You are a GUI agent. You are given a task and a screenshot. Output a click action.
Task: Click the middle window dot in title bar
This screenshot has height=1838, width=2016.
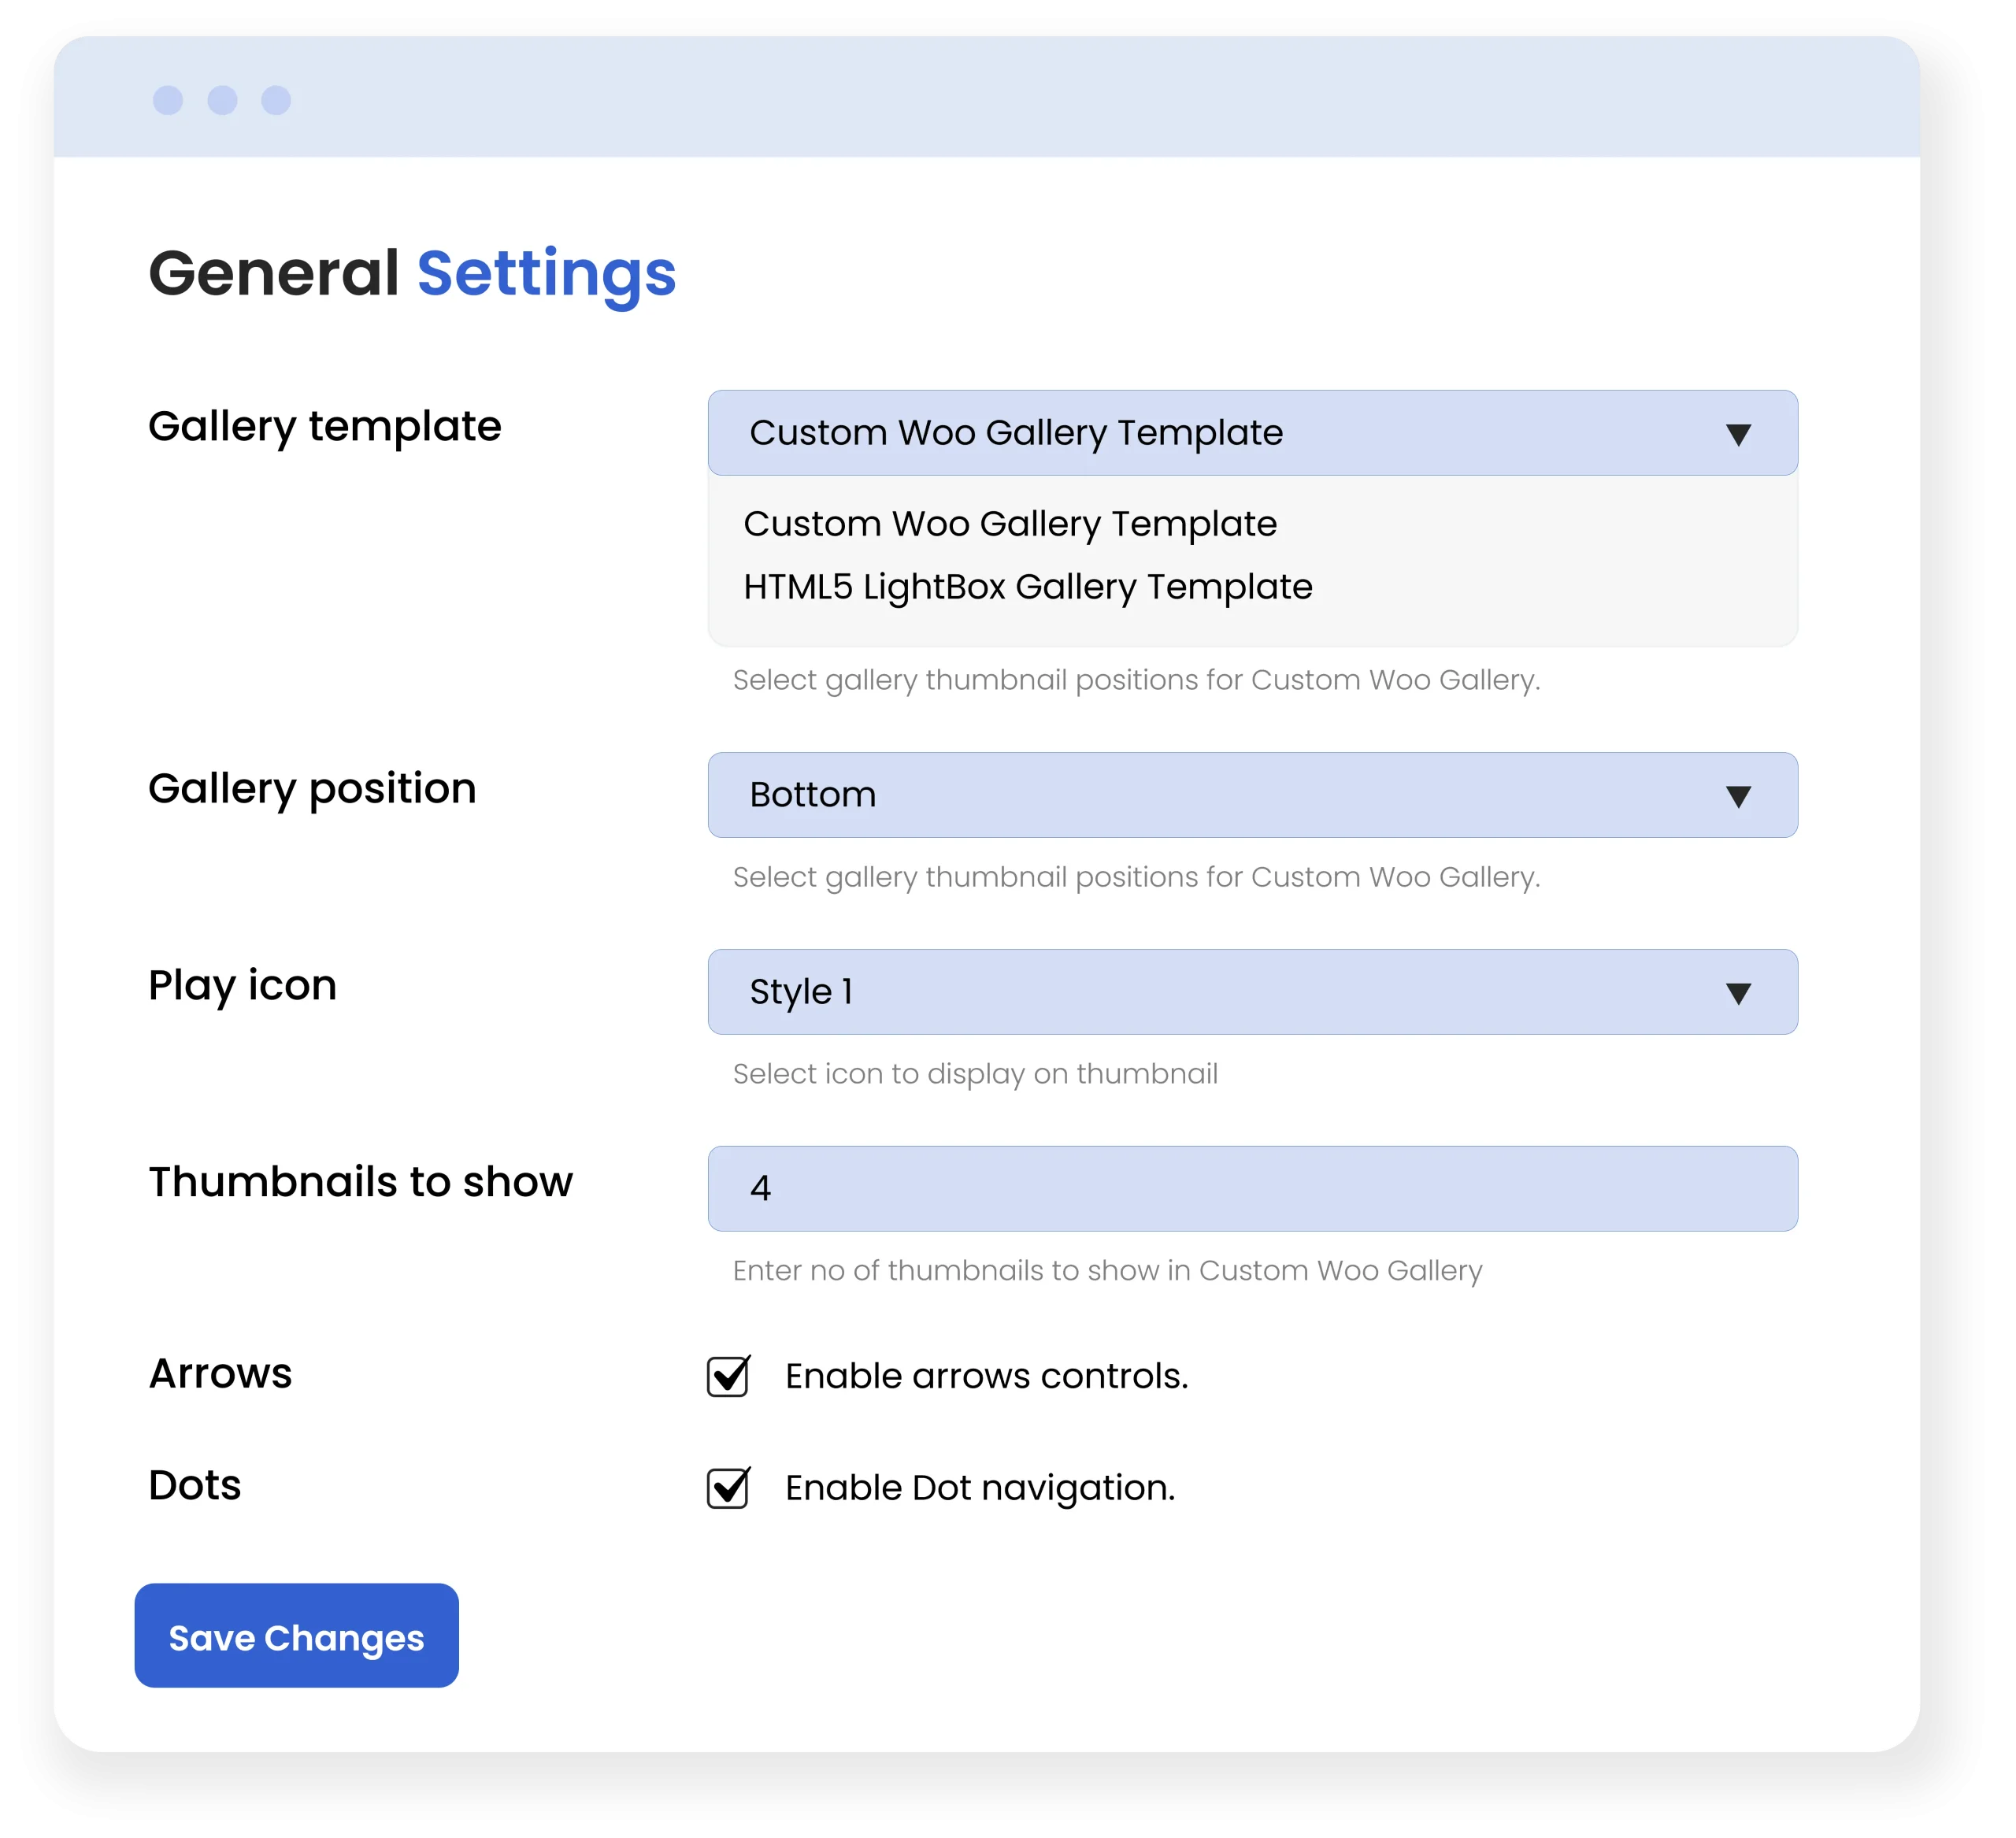click(222, 100)
